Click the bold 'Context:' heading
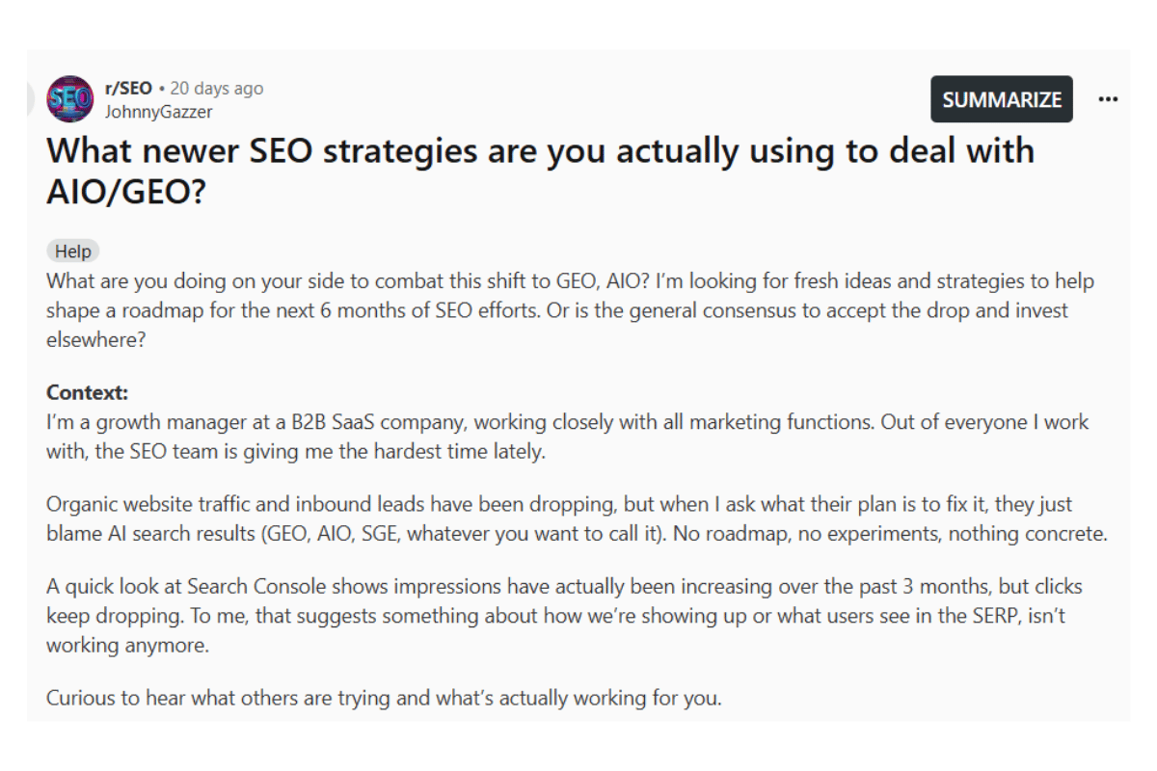The image size is (1157, 771). [x=87, y=393]
